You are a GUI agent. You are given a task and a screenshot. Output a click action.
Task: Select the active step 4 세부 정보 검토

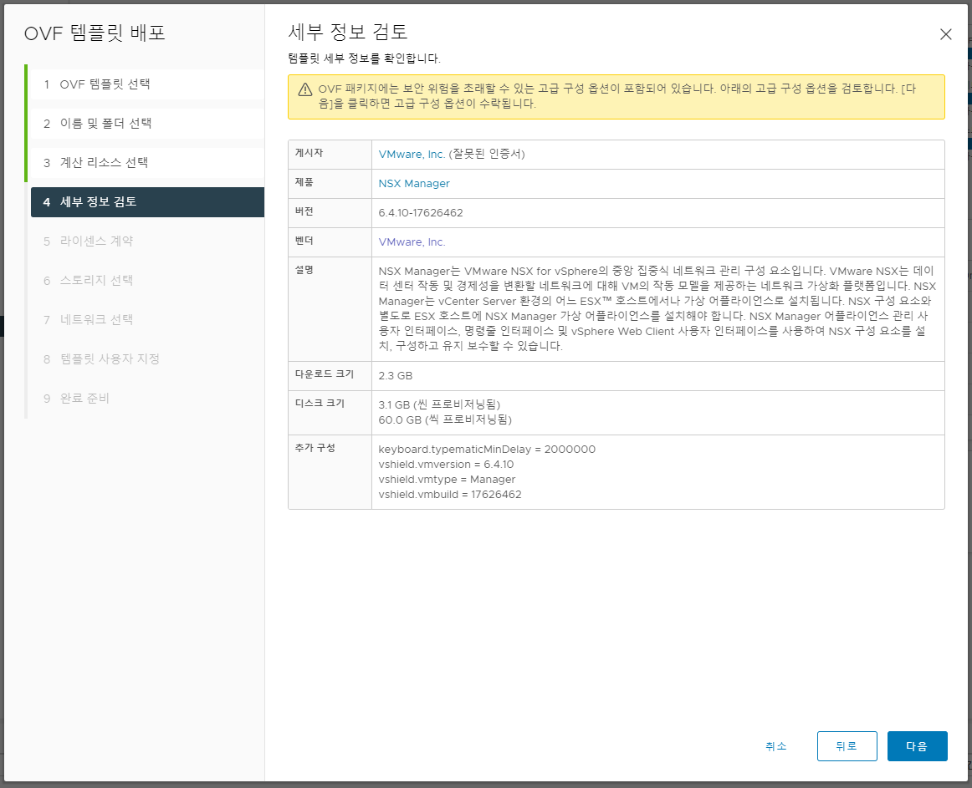(x=147, y=202)
